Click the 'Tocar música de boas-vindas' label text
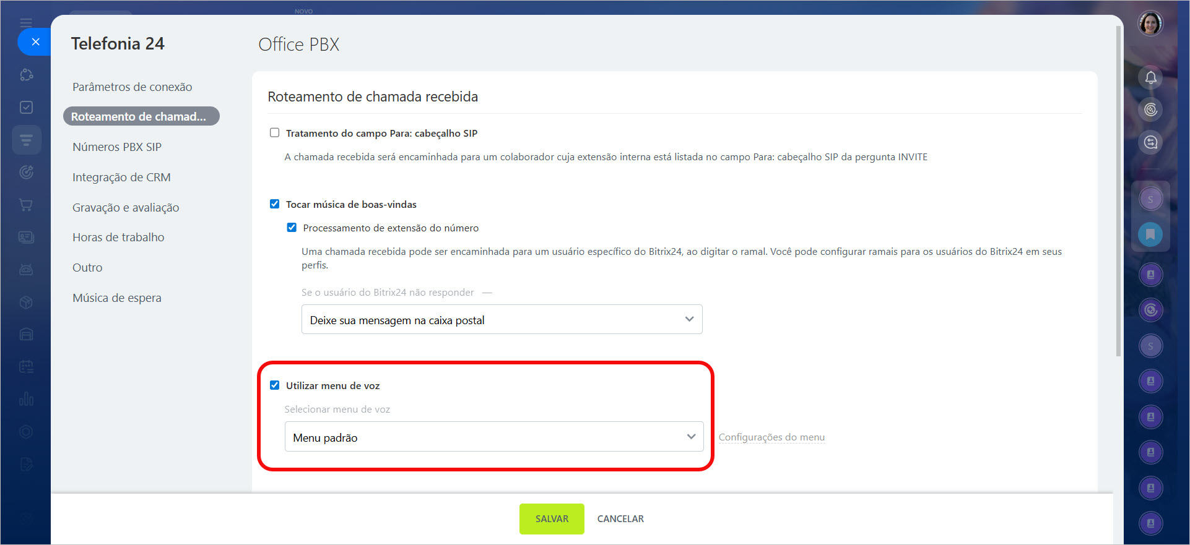 pyautogui.click(x=351, y=204)
